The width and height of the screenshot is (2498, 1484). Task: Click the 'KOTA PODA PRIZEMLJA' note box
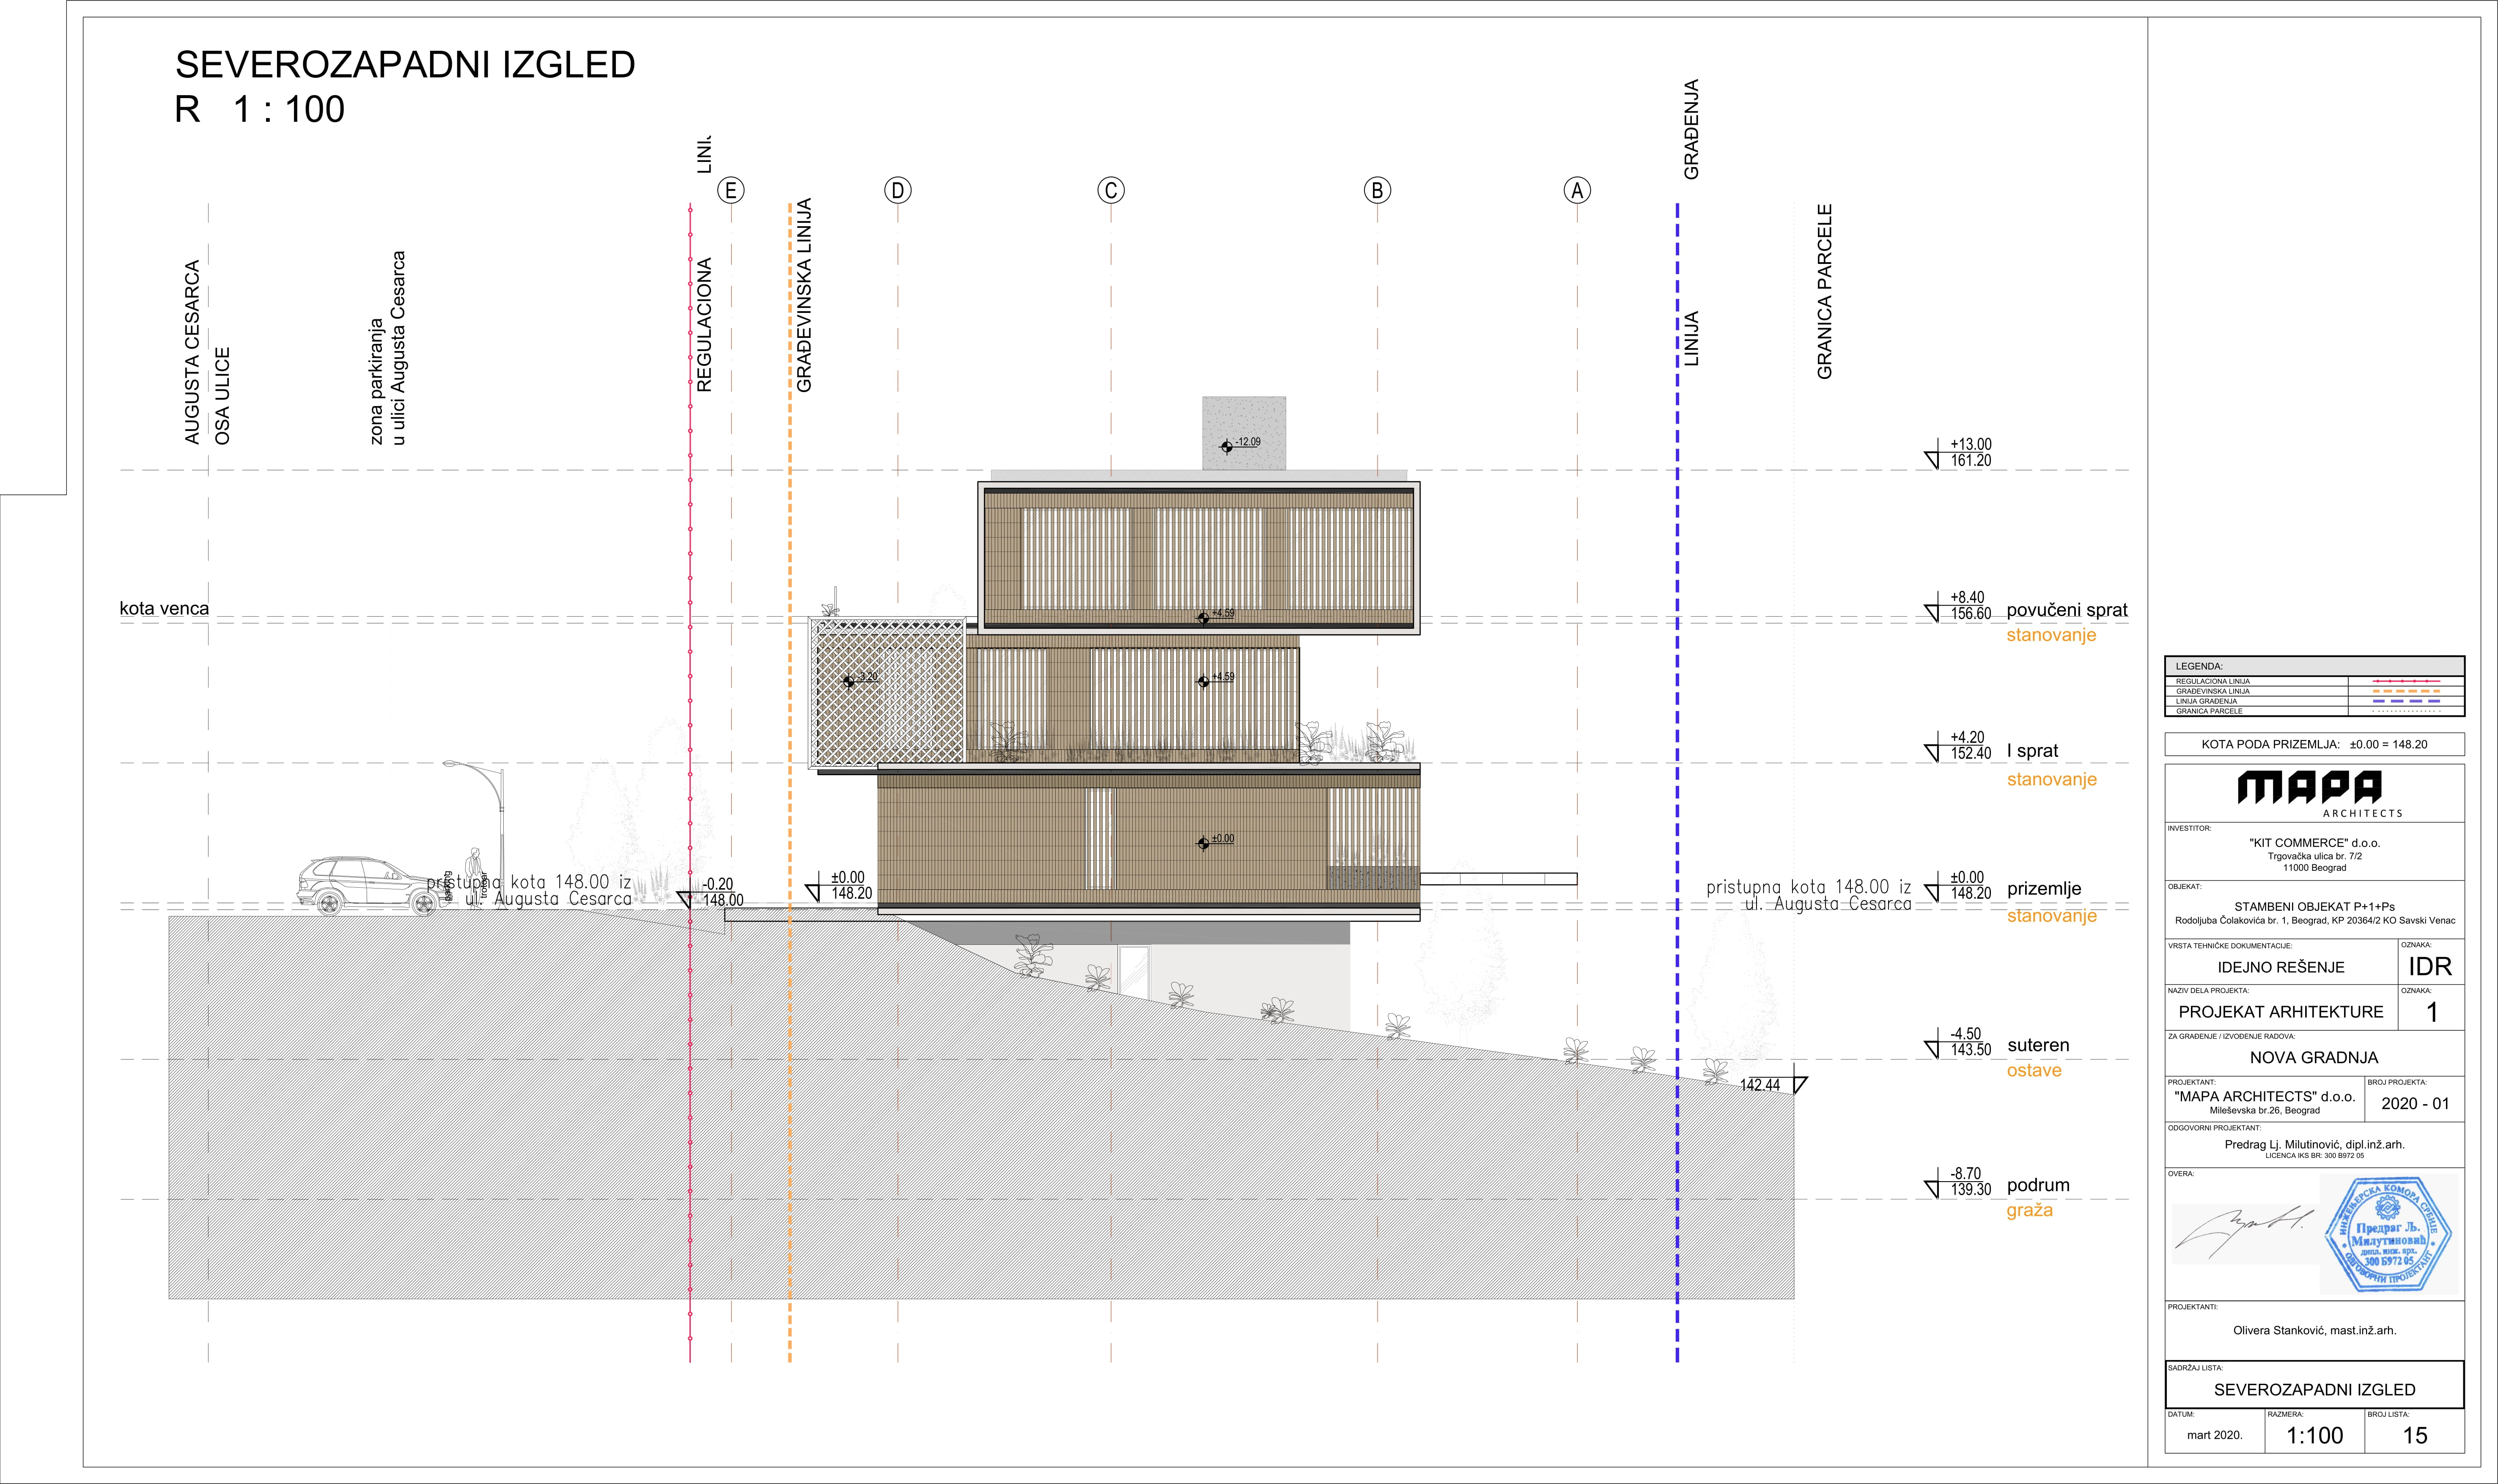2314,744
